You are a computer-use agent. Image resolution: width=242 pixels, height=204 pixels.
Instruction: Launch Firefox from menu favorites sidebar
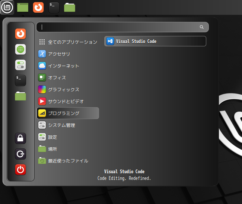pos(20,34)
